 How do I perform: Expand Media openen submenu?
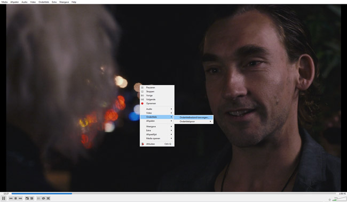point(157,139)
